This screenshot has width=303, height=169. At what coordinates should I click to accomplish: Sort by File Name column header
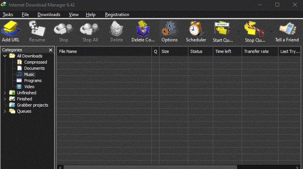104,51
